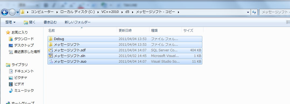Open the 整理 organize menu
The height and width of the screenshot is (104, 290).
tap(10, 22)
